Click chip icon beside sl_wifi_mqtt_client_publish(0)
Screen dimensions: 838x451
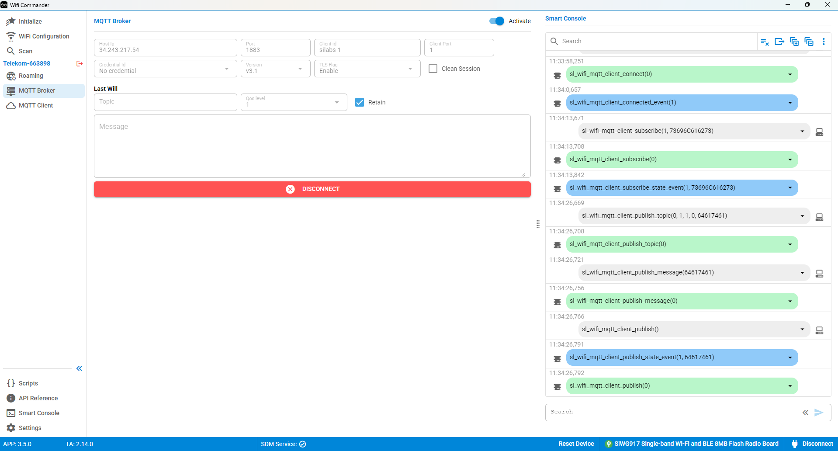click(x=557, y=387)
